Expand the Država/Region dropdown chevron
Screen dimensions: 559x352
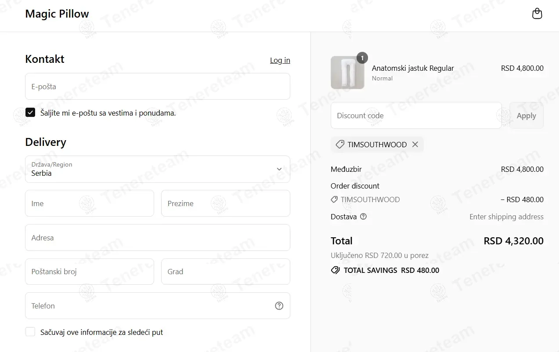(x=279, y=169)
